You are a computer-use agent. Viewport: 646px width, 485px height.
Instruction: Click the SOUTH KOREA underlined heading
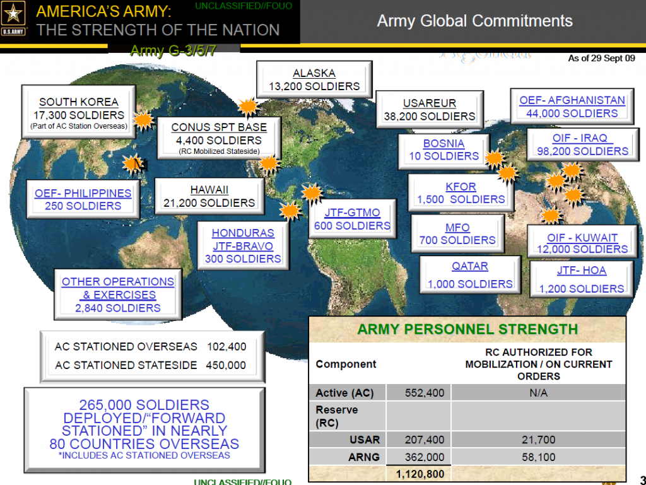point(78,102)
